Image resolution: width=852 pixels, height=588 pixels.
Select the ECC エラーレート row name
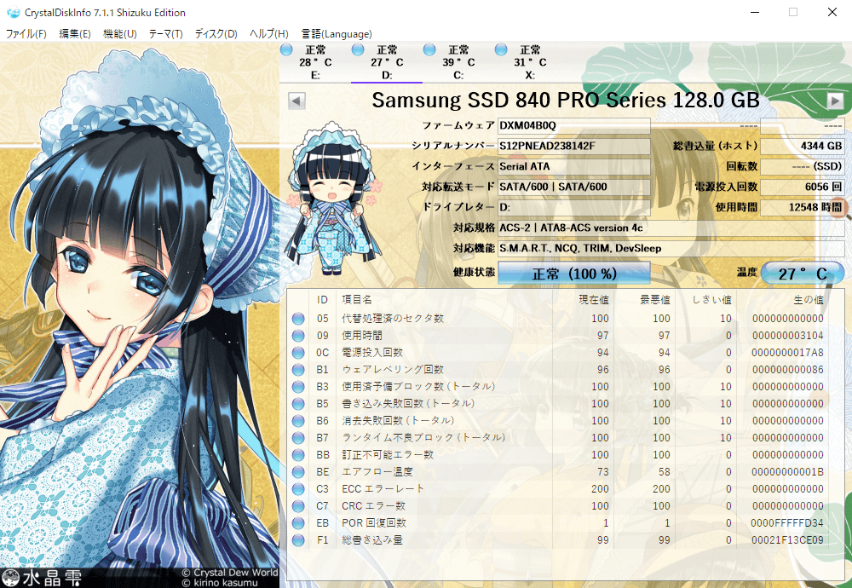(383, 488)
